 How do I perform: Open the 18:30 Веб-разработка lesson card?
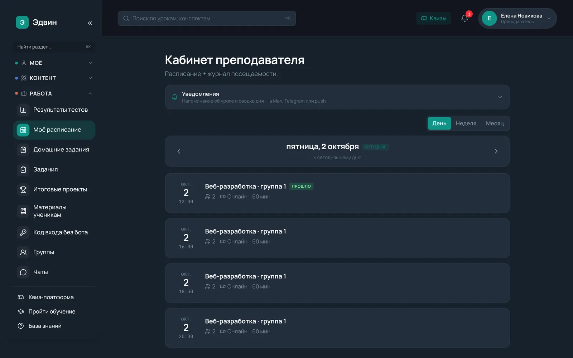tap(337, 283)
